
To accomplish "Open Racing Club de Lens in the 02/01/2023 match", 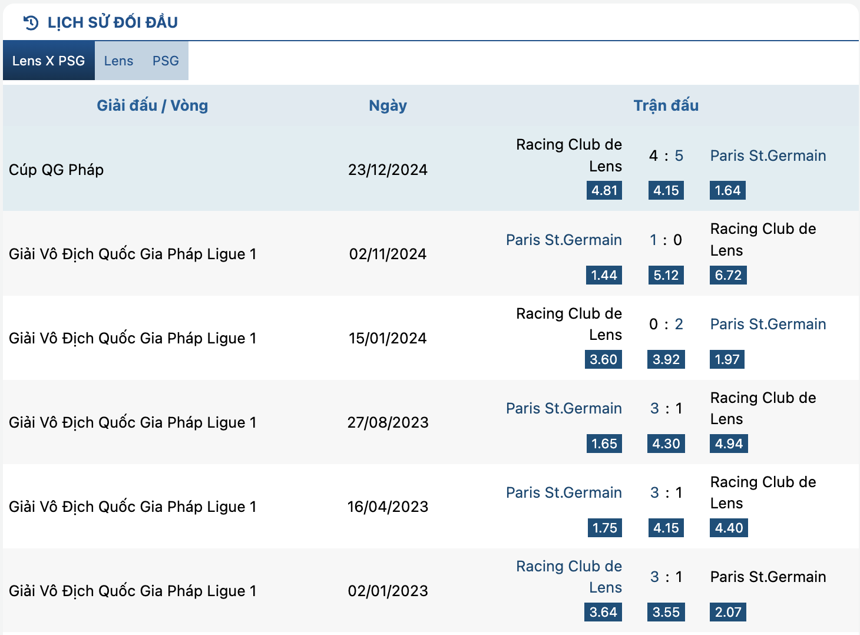I will [569, 577].
